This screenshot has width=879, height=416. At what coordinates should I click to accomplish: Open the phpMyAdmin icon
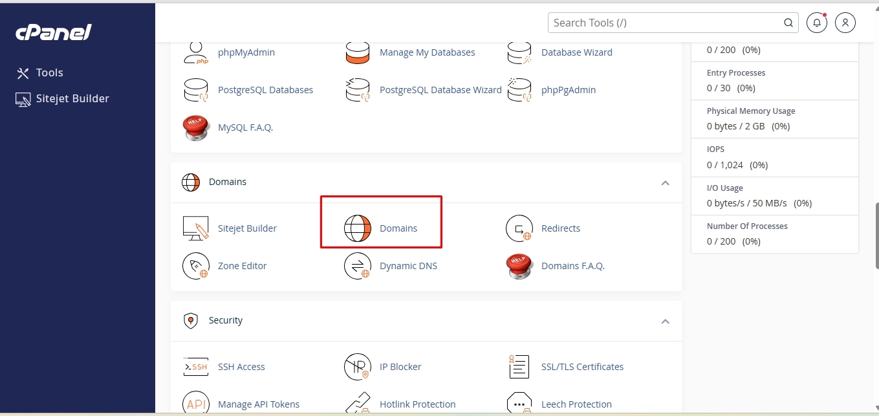click(196, 52)
